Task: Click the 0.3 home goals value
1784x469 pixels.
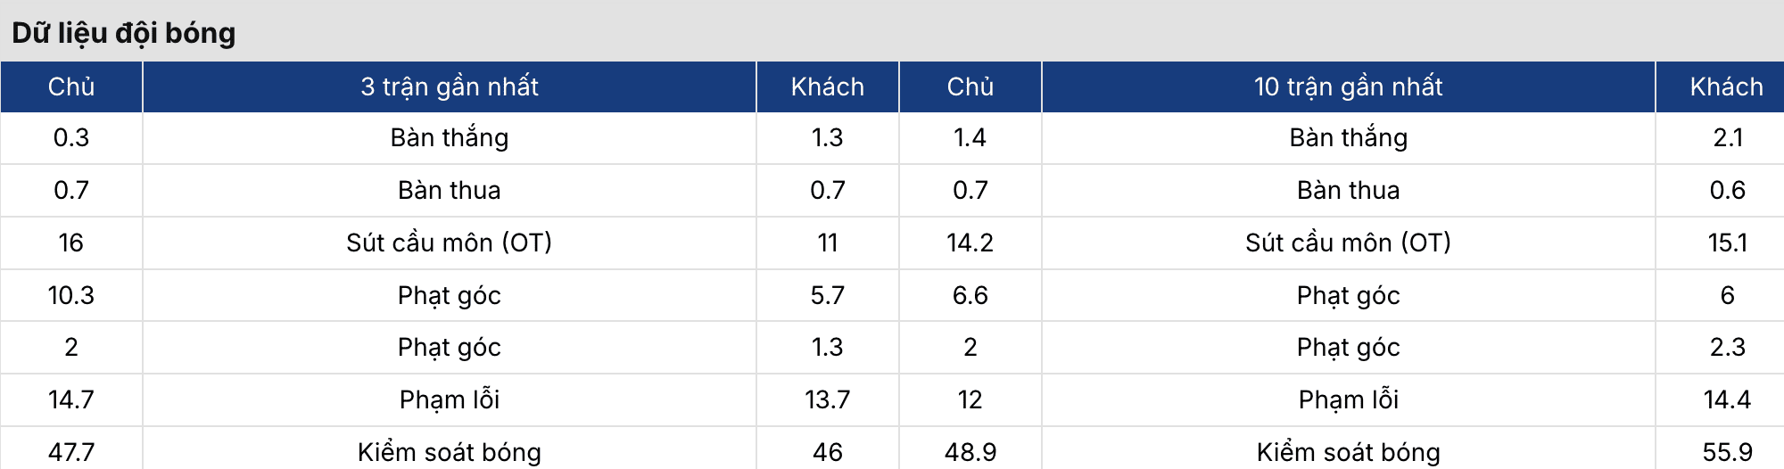Action: tap(71, 137)
